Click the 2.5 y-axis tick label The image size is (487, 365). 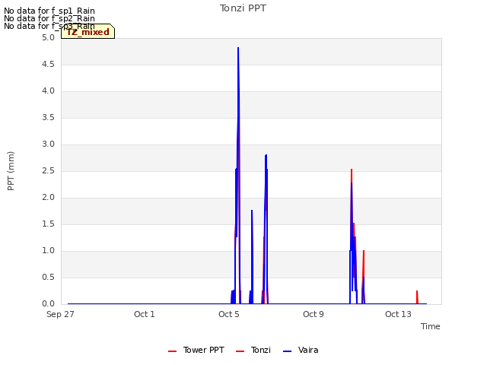pyautogui.click(x=48, y=170)
